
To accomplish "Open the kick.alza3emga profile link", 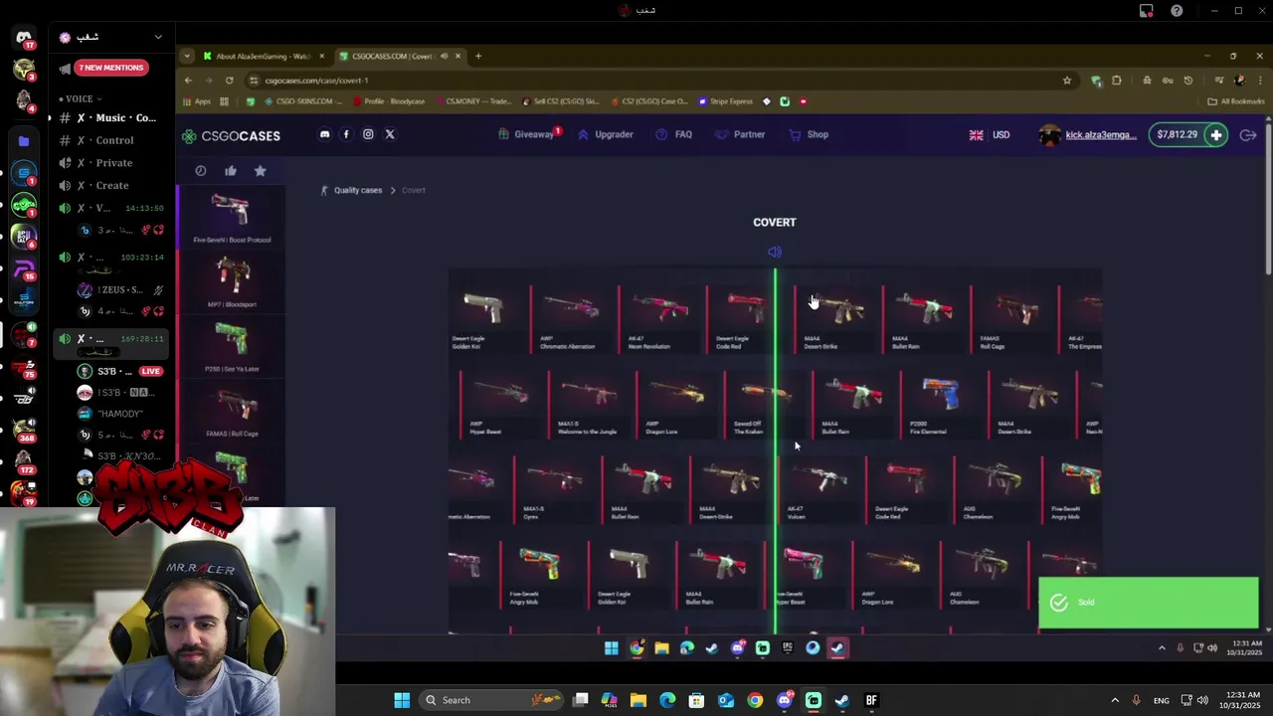I will [x=1088, y=134].
